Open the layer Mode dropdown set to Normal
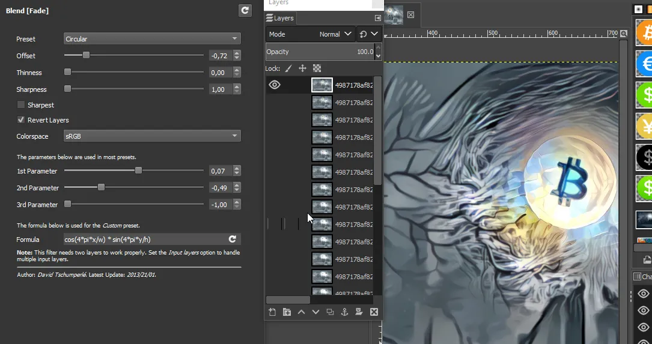 310,34
